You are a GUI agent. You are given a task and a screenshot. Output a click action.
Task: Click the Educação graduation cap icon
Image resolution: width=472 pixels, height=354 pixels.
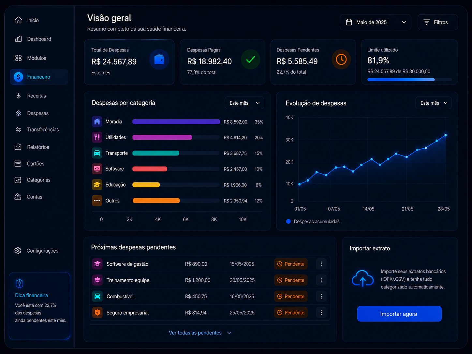coord(97,185)
